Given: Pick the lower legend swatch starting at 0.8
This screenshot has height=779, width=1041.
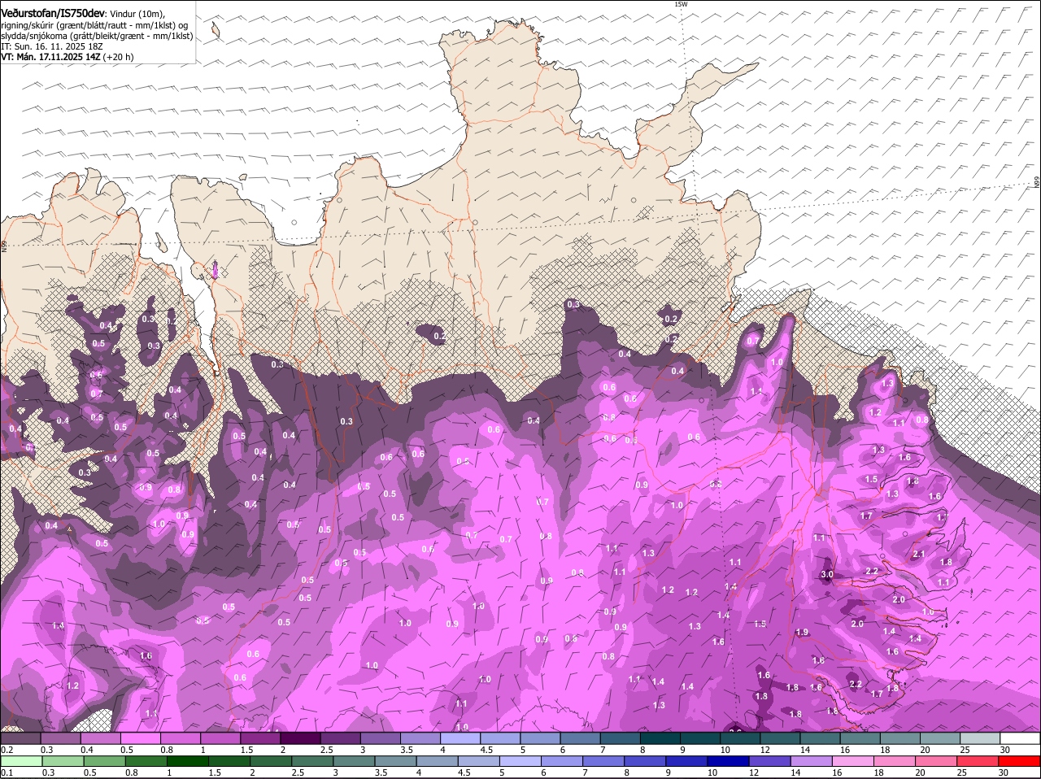Looking at the screenshot, I should [x=146, y=761].
